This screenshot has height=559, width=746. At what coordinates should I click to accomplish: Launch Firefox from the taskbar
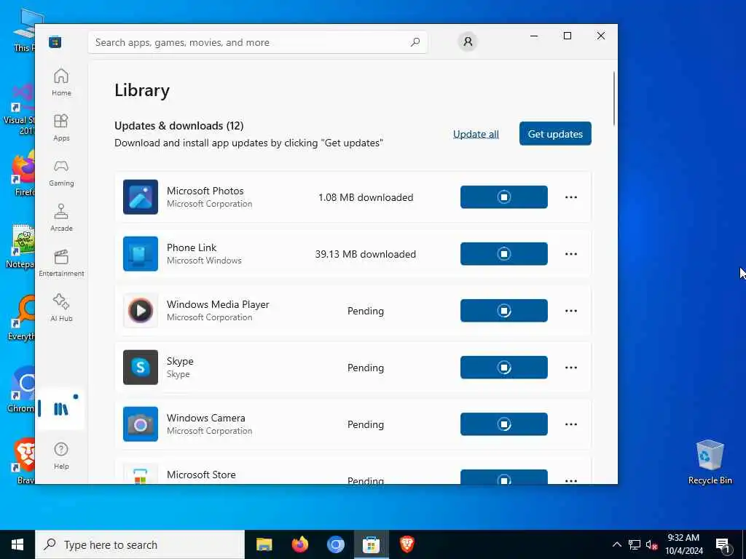299,544
